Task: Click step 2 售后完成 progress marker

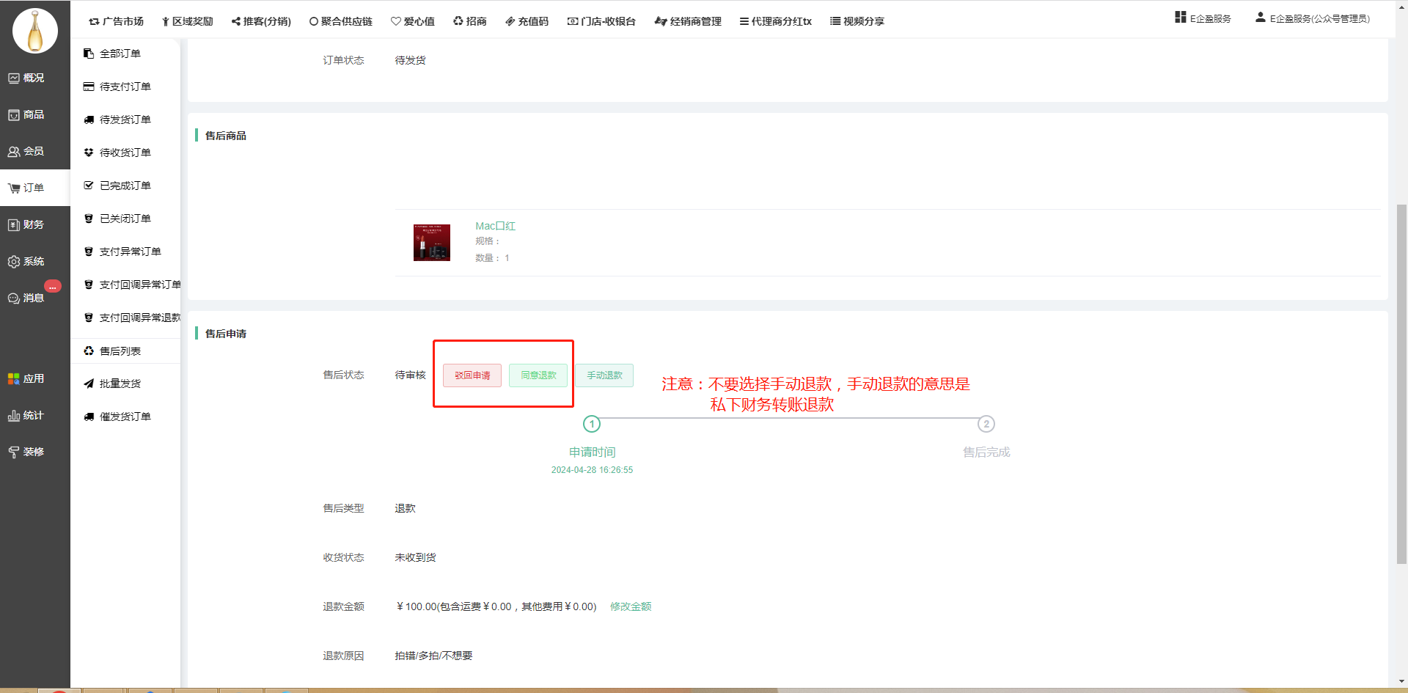Action: pyautogui.click(x=986, y=424)
